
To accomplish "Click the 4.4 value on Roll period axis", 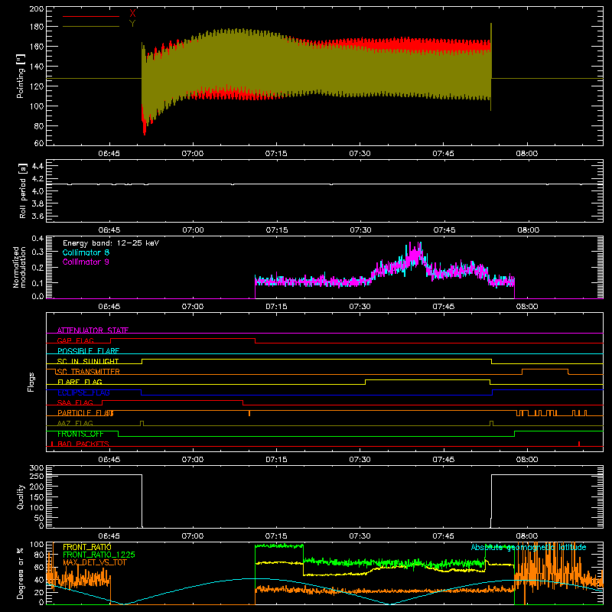I will point(37,166).
